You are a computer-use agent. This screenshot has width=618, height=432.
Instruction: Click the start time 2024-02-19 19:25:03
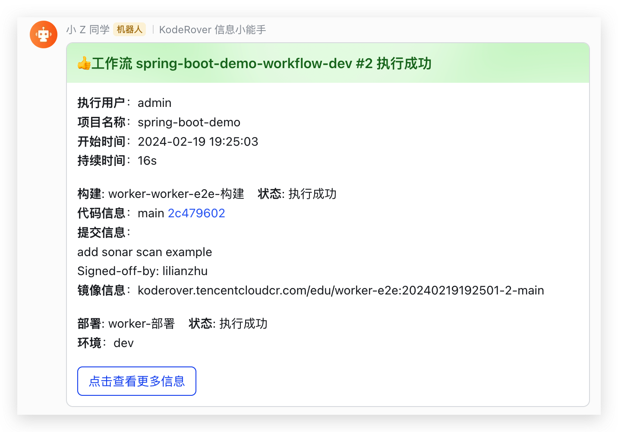point(198,141)
